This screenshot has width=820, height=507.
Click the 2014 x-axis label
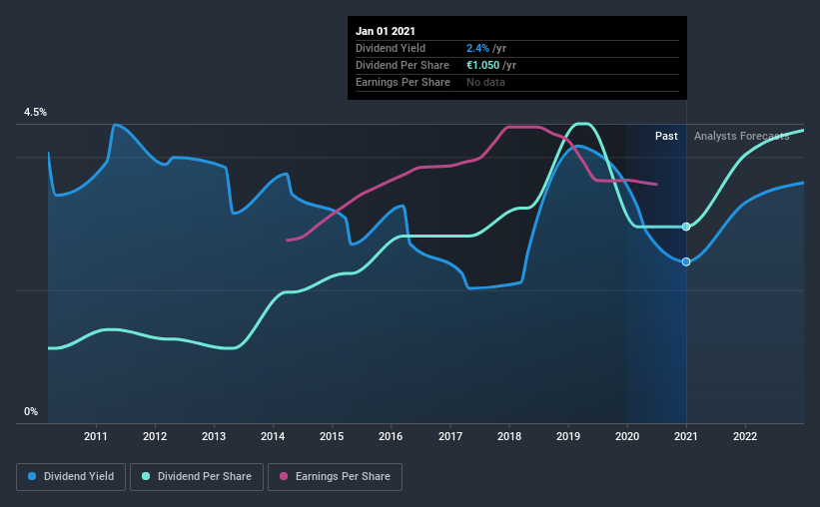[273, 436]
